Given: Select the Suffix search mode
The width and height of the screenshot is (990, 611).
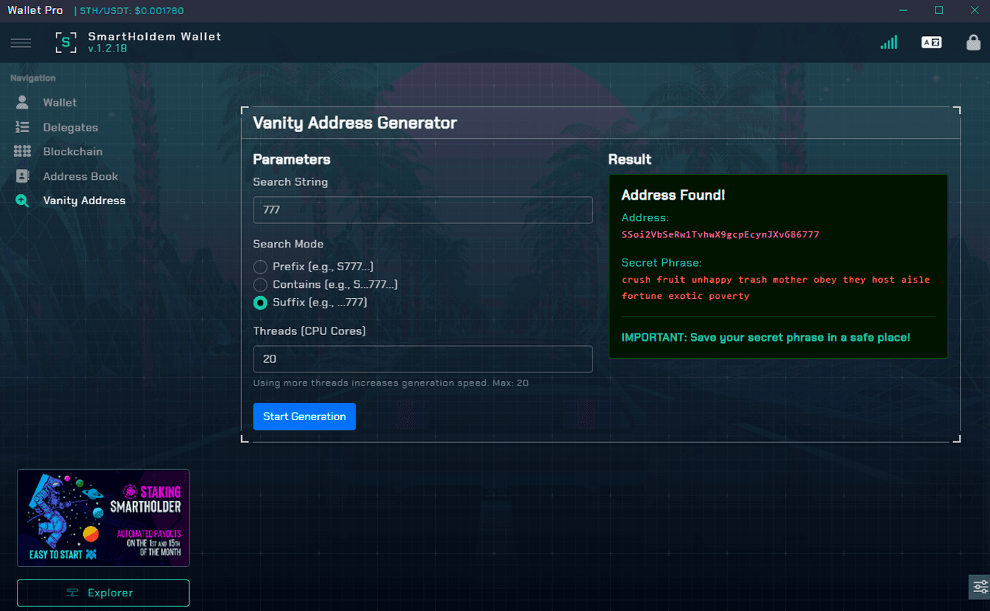Looking at the screenshot, I should pyautogui.click(x=260, y=303).
